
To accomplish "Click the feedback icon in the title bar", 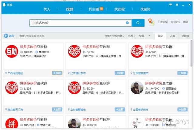I will click(x=171, y=5).
